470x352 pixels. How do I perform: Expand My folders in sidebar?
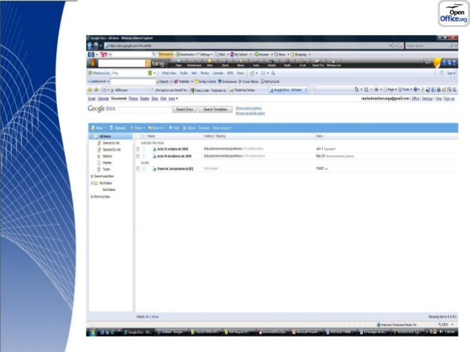coord(92,183)
